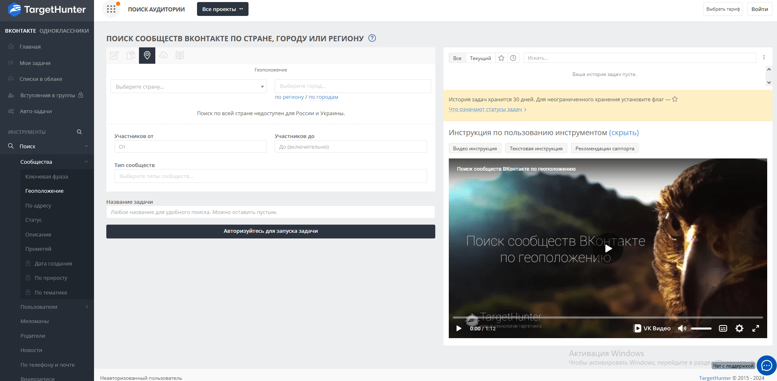Open the Текстовая инструкция tab
The width and height of the screenshot is (777, 381).
536,148
